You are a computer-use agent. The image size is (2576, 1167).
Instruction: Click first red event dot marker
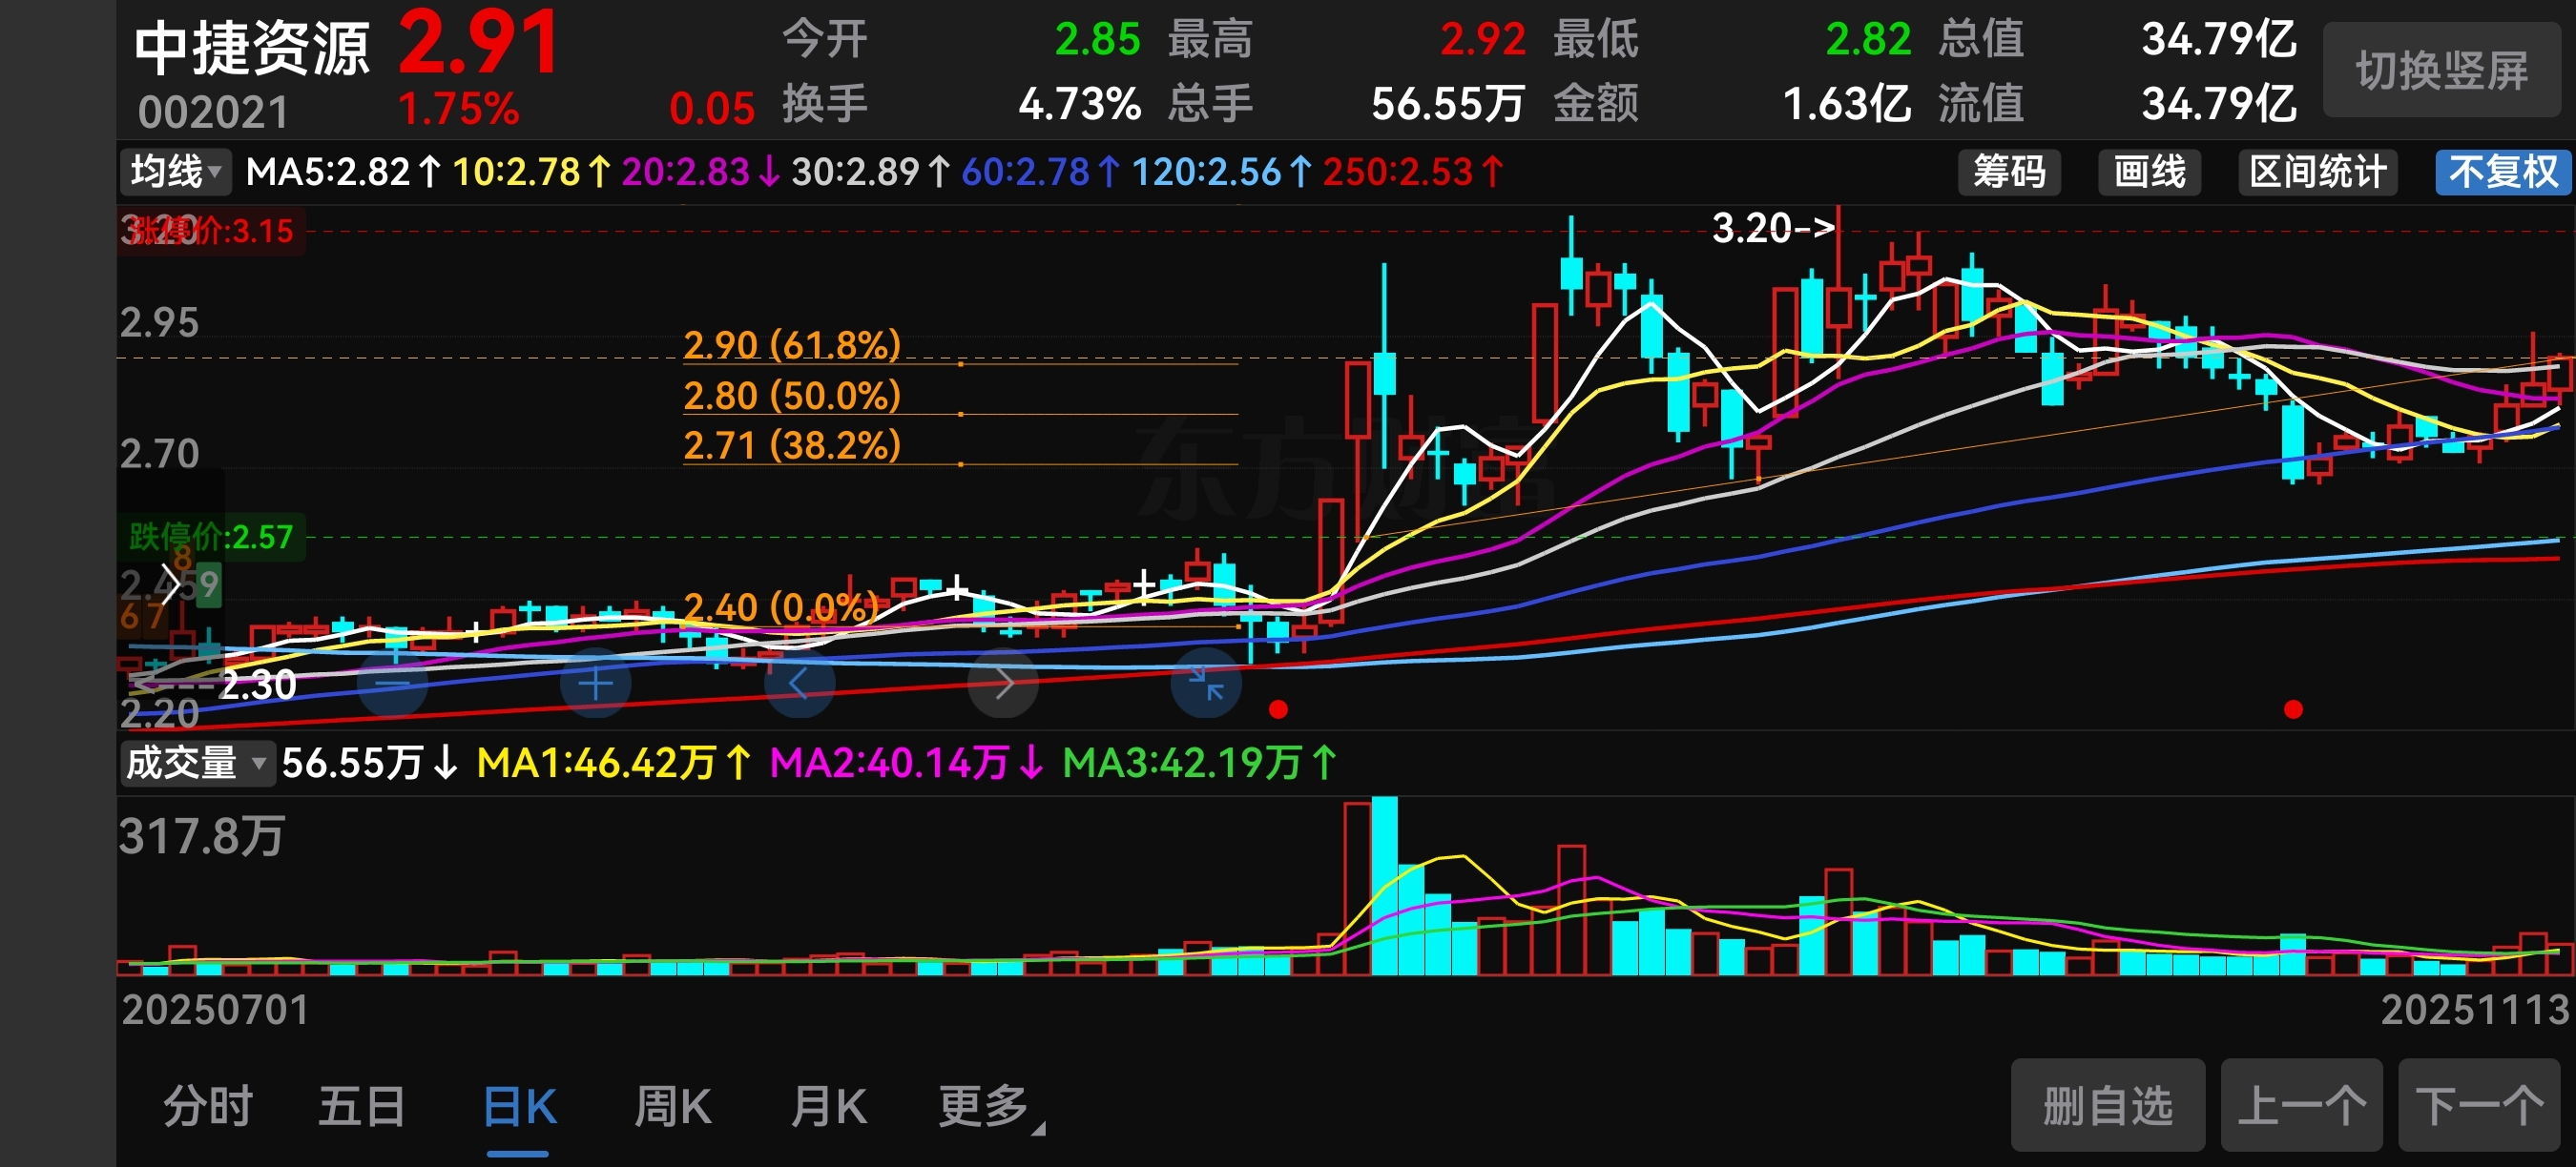tap(1278, 709)
